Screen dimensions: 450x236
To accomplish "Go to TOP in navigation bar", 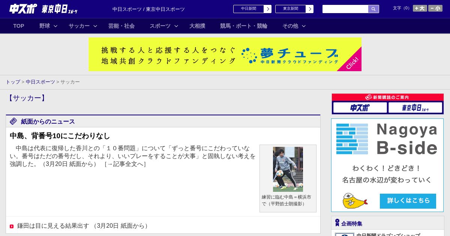I will pos(19,26).
